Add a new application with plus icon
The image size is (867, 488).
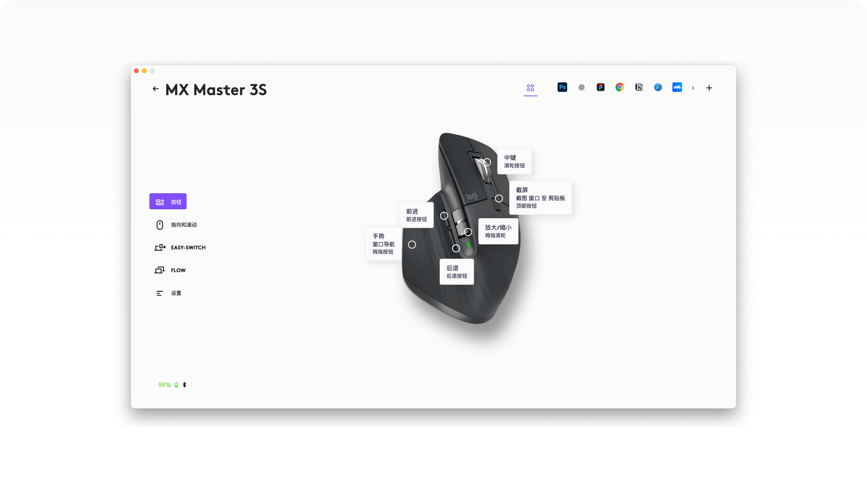709,88
